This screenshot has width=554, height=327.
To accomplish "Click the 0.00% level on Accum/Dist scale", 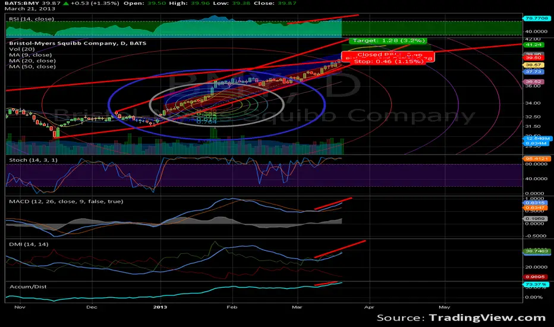I will [x=534, y=297].
